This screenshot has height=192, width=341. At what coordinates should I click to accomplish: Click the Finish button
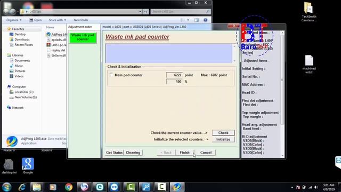(x=185, y=153)
